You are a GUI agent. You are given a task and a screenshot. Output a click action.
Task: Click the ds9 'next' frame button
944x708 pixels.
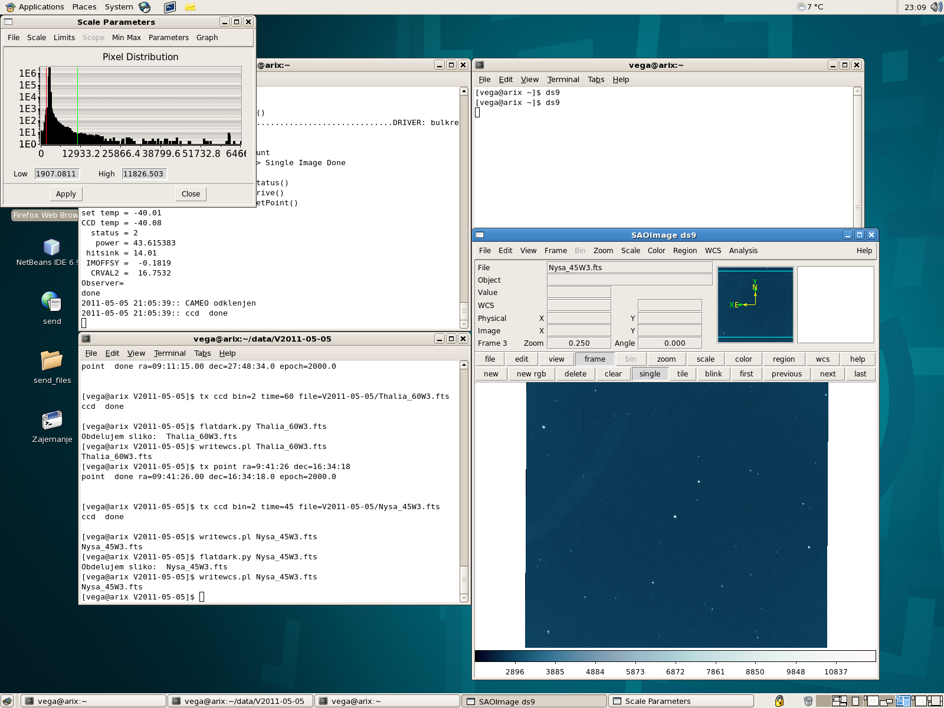(x=828, y=373)
